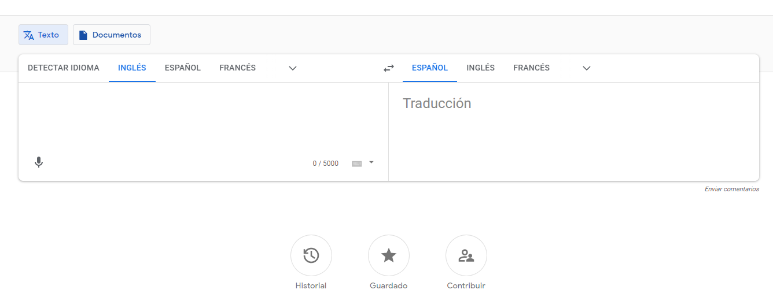Screen dimensions: 773x308
Task: Select Detectar idioma source tab
Action: (64, 68)
